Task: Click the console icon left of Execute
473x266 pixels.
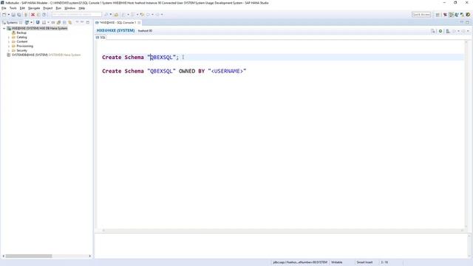Action: coord(433,31)
